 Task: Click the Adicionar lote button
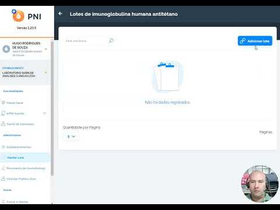tap(255, 41)
